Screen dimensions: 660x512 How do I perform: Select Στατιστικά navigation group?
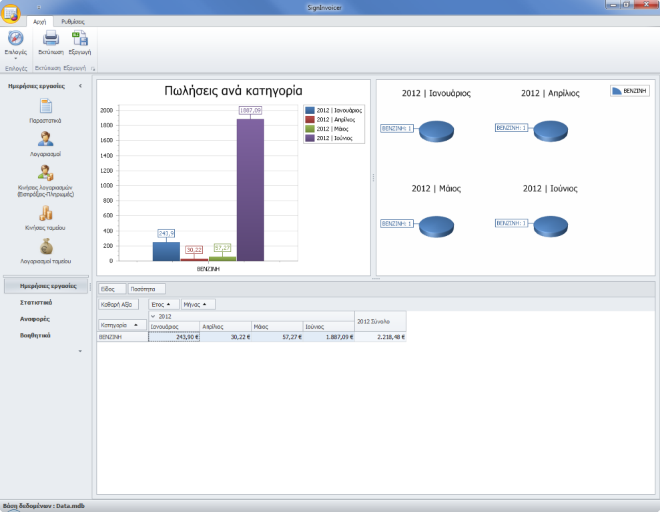point(36,302)
